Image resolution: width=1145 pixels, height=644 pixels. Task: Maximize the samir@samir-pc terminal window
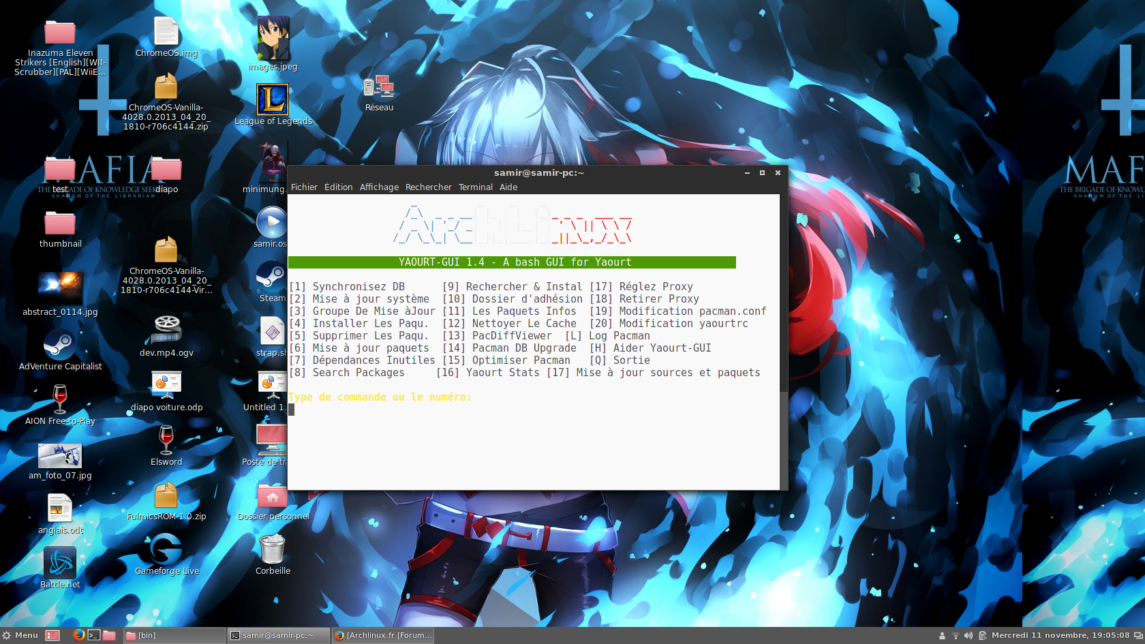pyautogui.click(x=763, y=173)
